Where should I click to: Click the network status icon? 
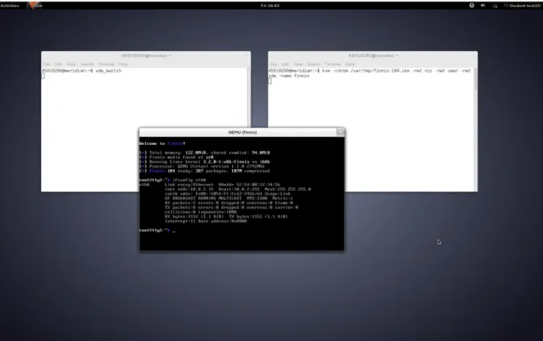click(495, 6)
